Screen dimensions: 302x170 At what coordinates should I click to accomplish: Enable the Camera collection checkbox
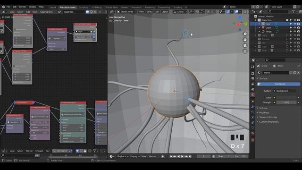click(x=287, y=39)
